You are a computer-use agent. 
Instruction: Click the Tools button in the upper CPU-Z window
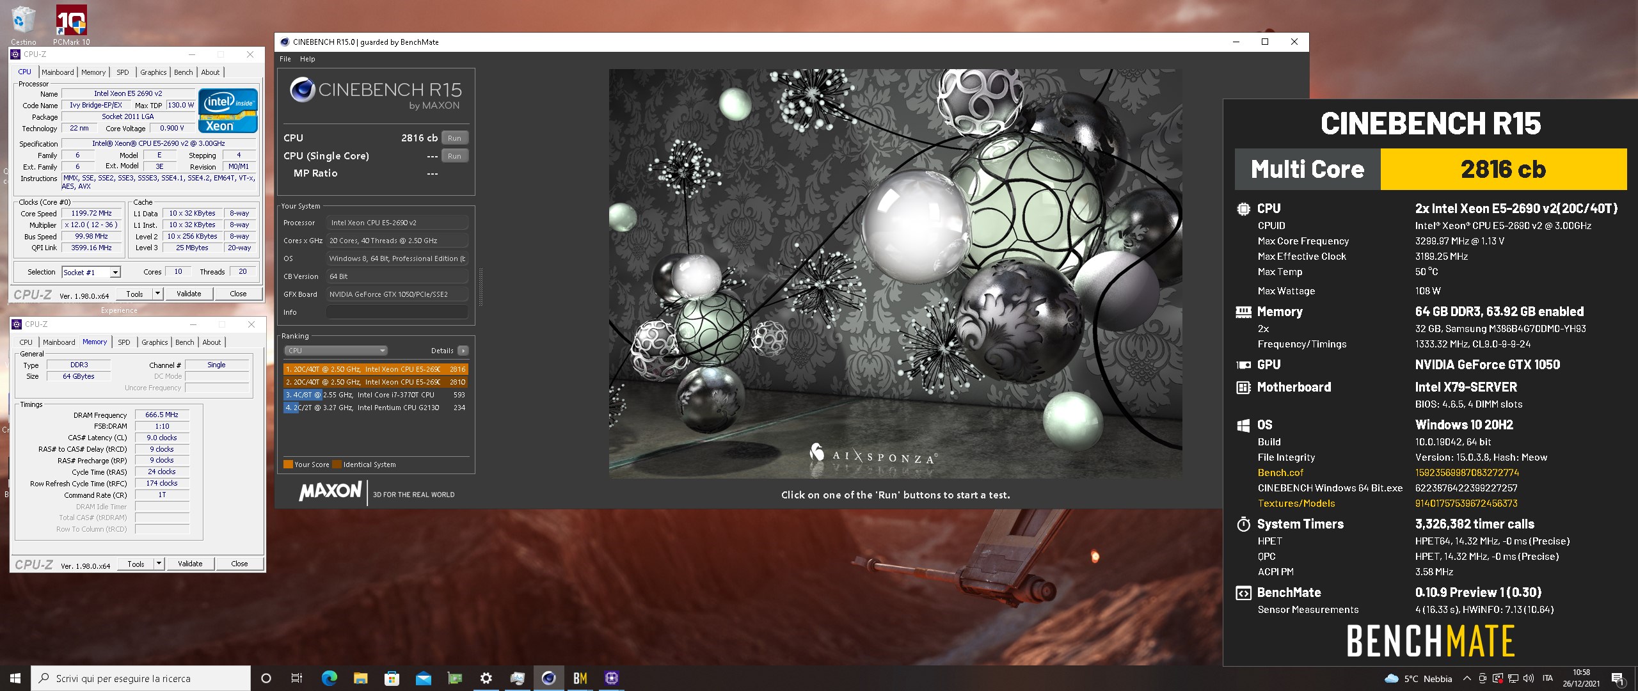click(x=135, y=294)
